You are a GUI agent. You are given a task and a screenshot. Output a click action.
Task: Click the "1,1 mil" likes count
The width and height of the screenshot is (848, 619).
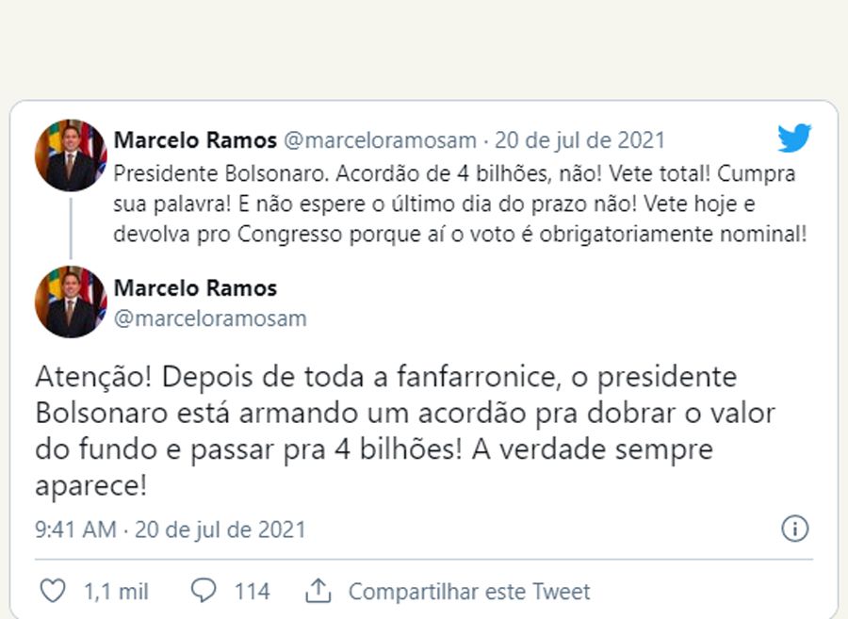(116, 592)
